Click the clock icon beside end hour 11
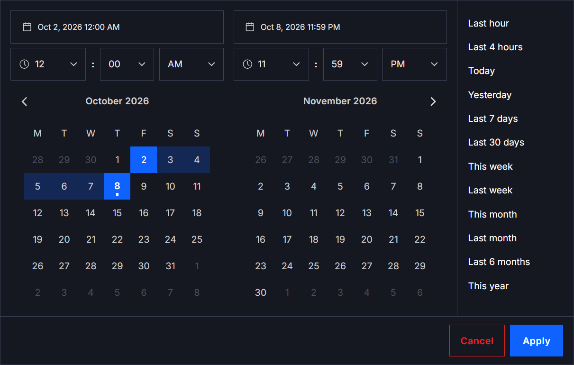 click(x=247, y=64)
